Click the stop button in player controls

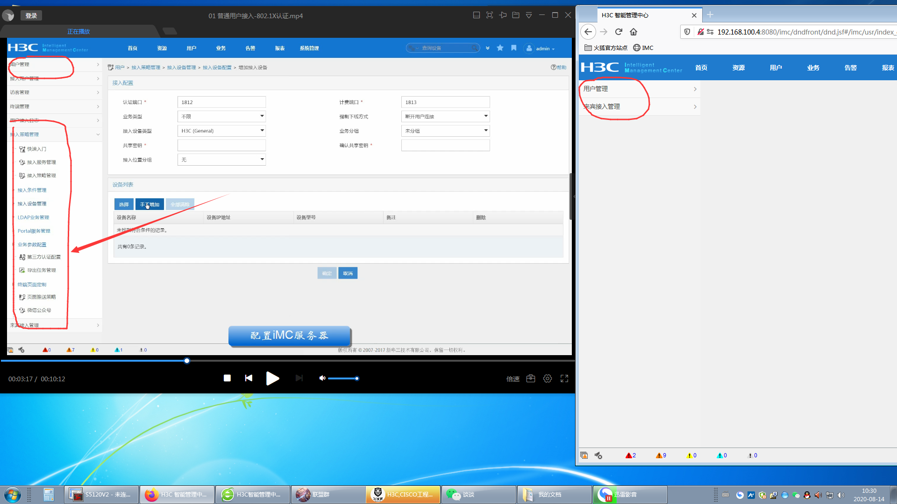pyautogui.click(x=227, y=378)
